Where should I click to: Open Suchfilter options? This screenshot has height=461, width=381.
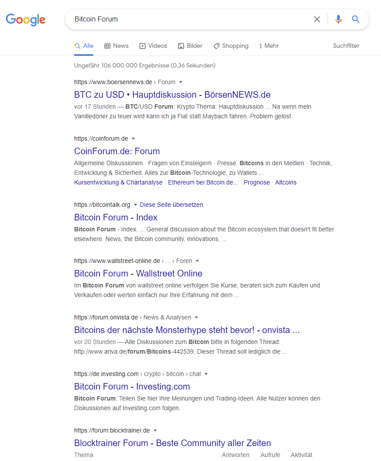(346, 46)
